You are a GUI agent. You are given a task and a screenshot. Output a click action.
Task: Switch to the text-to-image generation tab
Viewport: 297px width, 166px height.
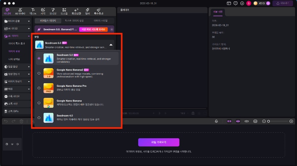click(x=74, y=21)
